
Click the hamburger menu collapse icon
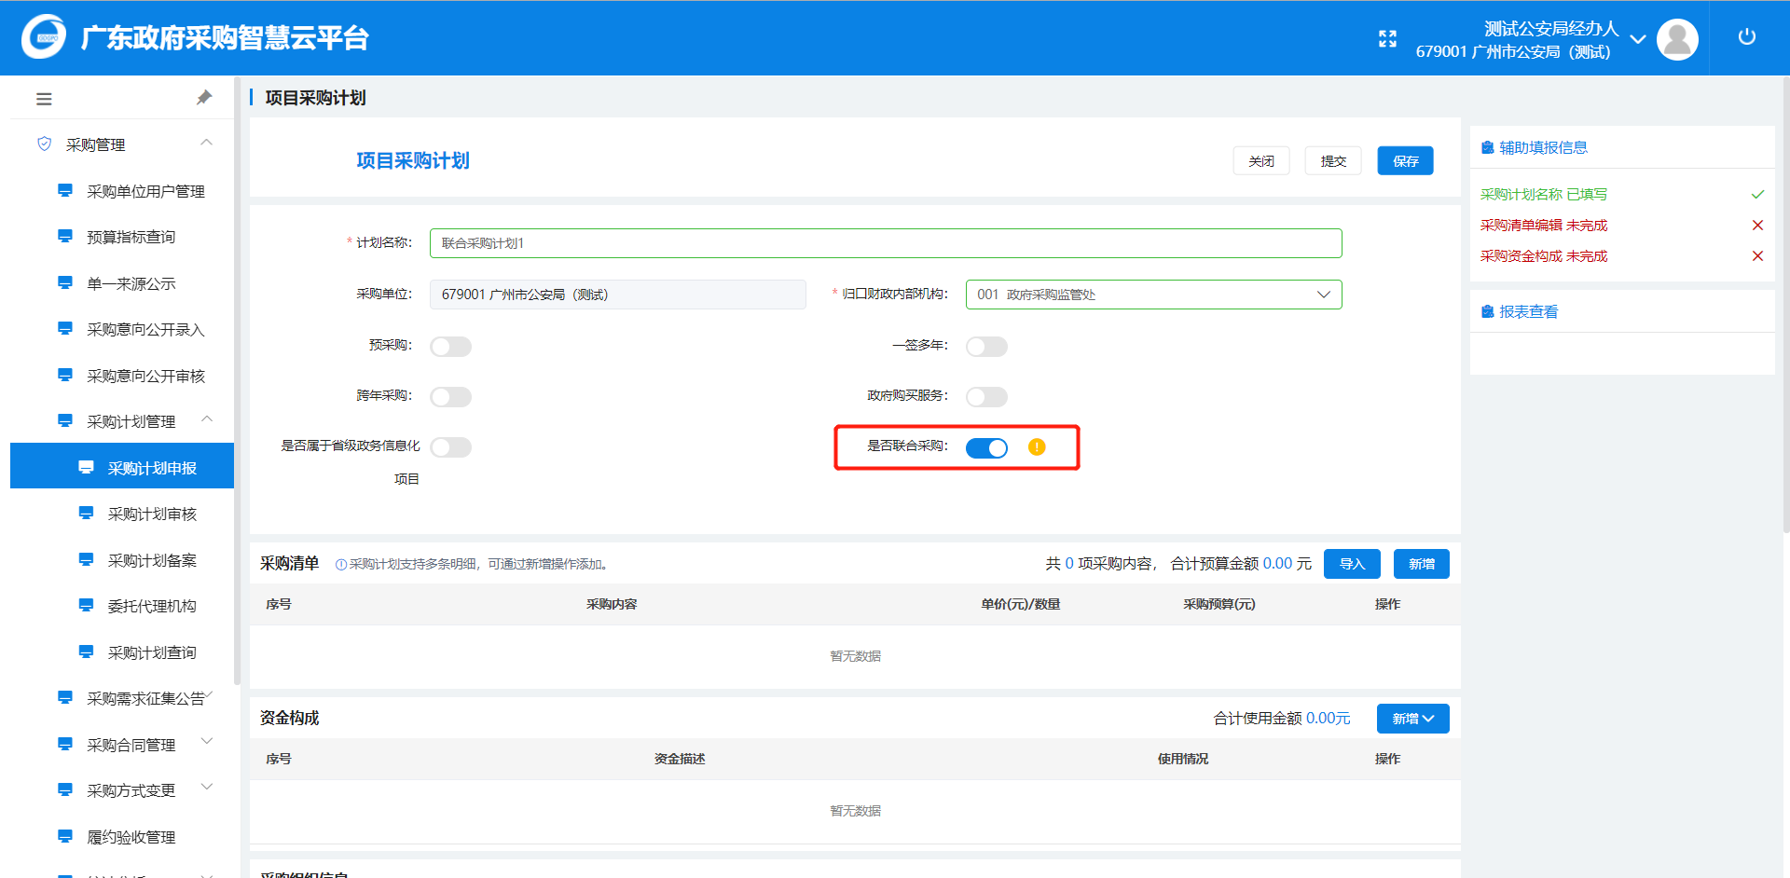pyautogui.click(x=44, y=99)
